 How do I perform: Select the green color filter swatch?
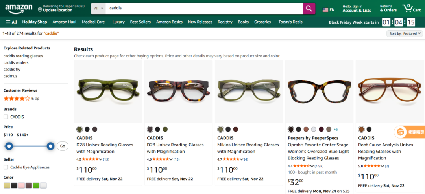pos(36,185)
